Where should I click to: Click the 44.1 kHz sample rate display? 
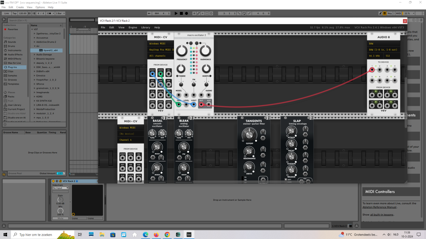click(x=375, y=56)
